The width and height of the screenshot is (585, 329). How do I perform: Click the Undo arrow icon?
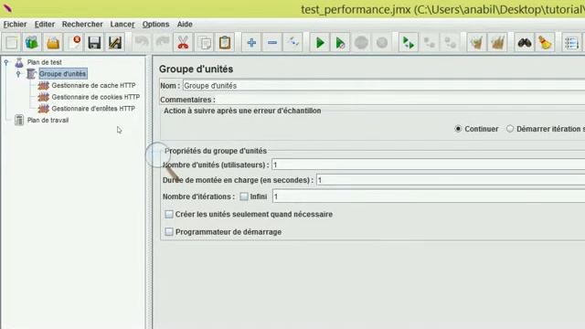point(142,43)
